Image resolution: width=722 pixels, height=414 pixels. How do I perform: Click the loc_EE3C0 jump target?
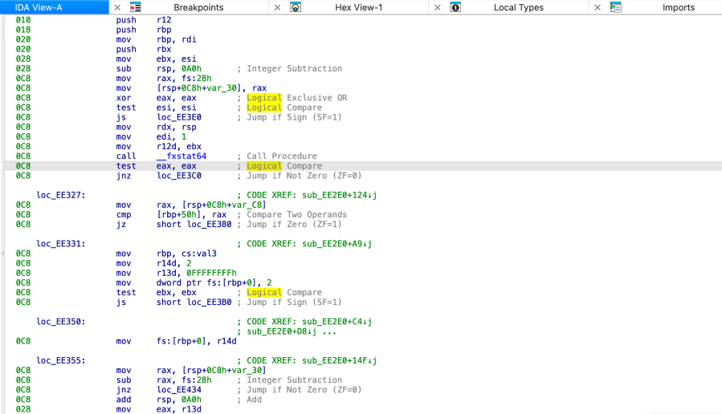pyautogui.click(x=179, y=176)
